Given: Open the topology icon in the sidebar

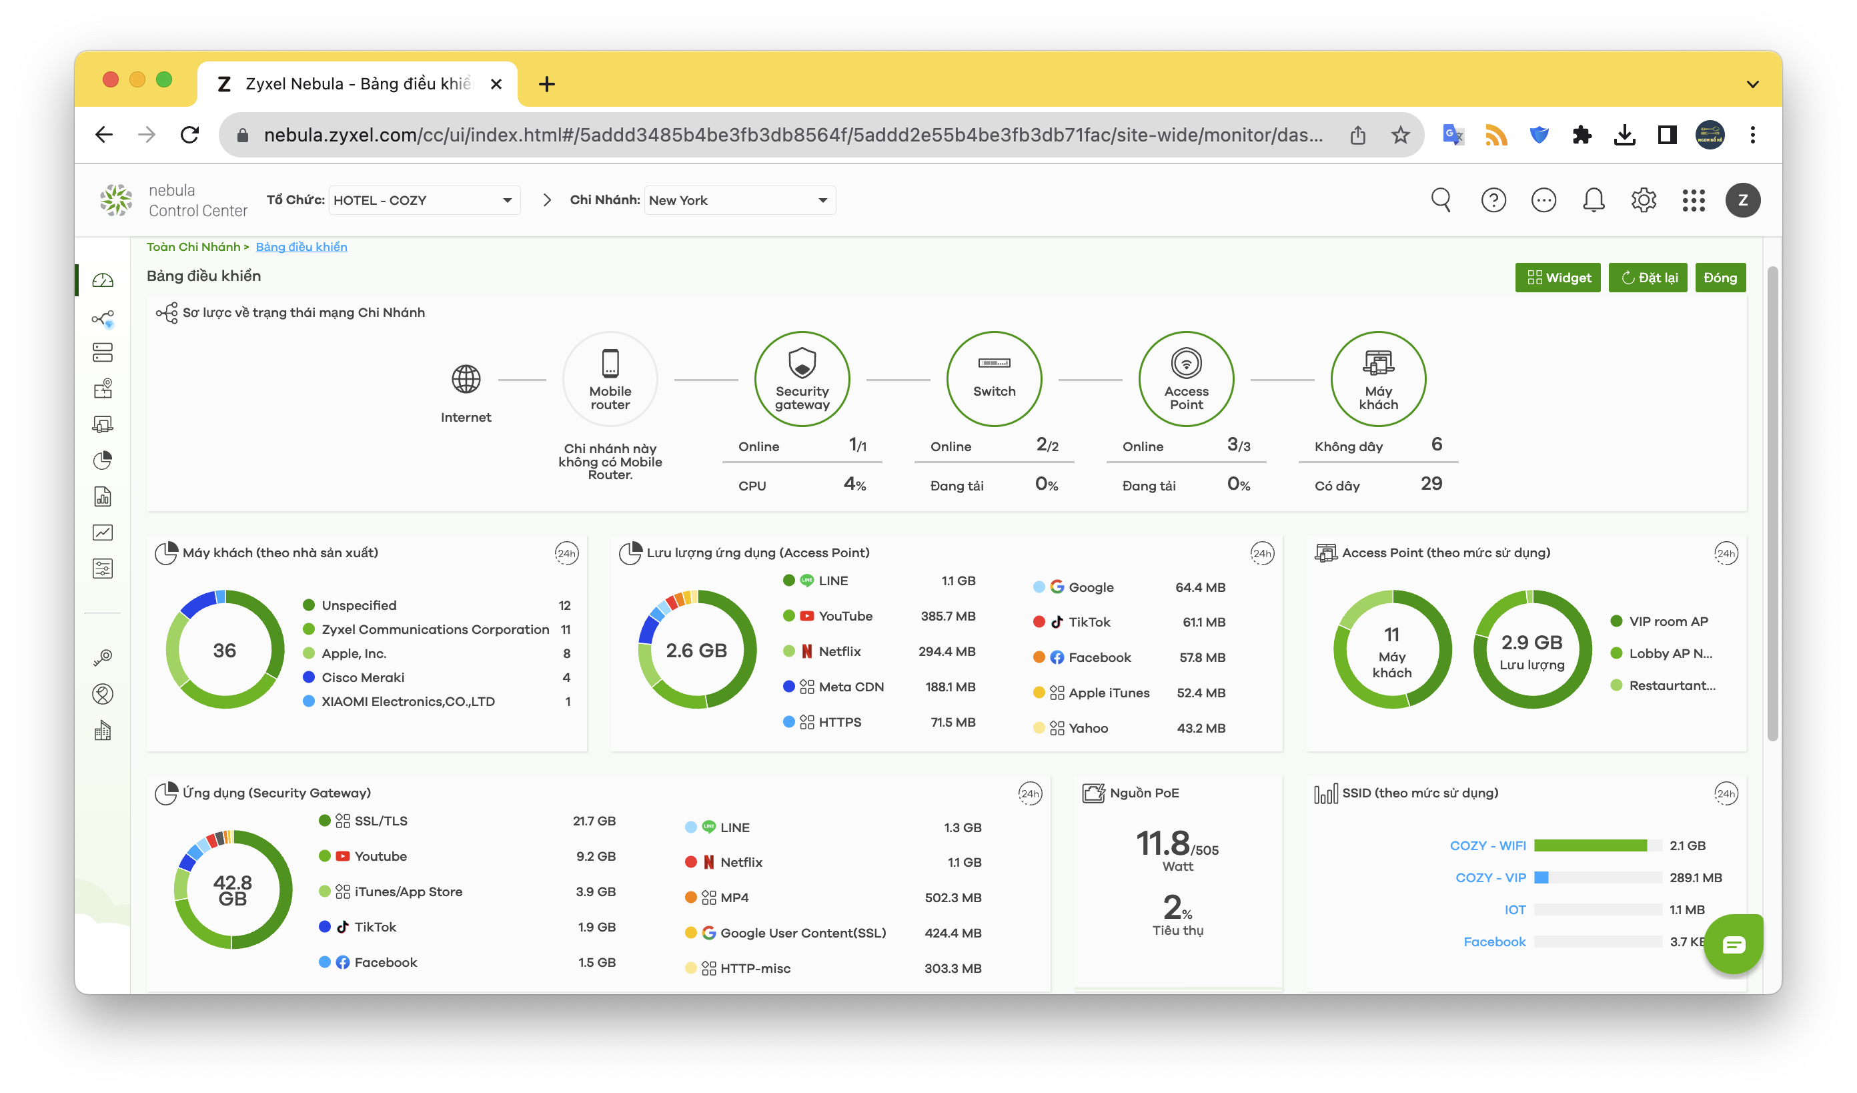Looking at the screenshot, I should [103, 319].
